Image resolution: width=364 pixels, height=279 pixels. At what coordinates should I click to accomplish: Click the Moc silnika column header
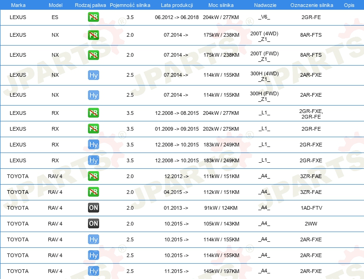pos(221,5)
